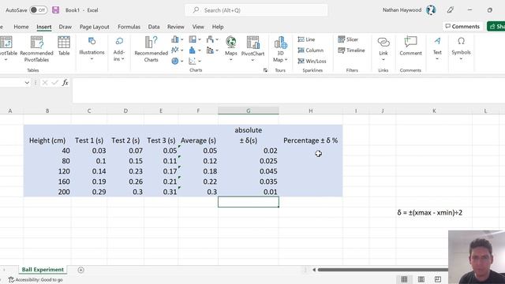Click in the Search box
The width and height of the screenshot is (505, 284).
coord(256,10)
